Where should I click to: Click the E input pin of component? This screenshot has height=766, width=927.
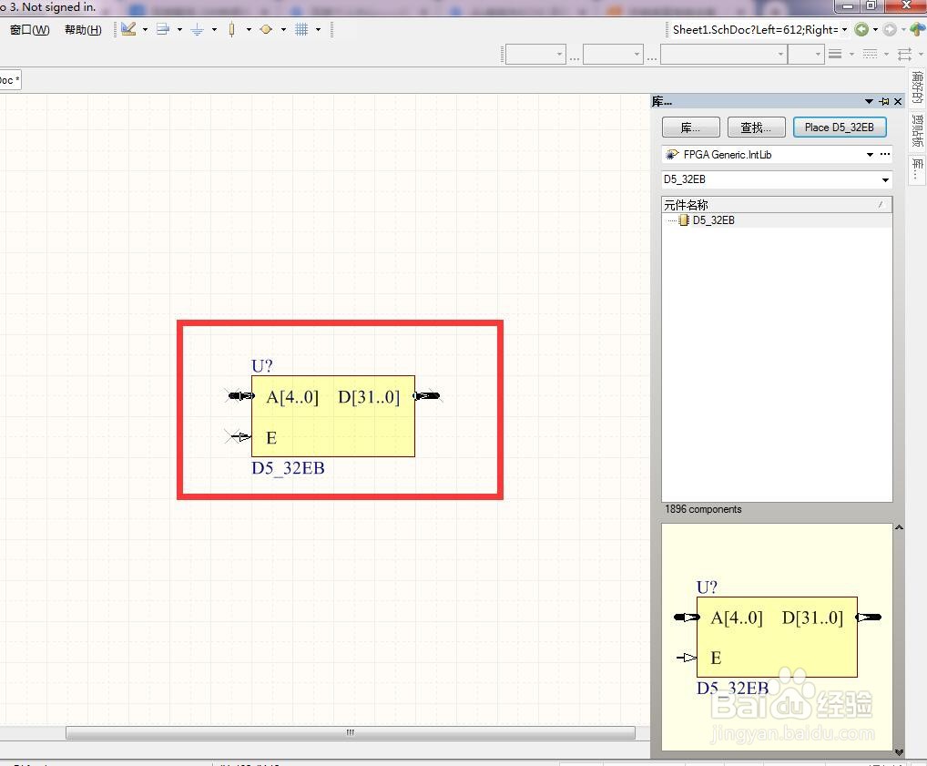pos(239,437)
